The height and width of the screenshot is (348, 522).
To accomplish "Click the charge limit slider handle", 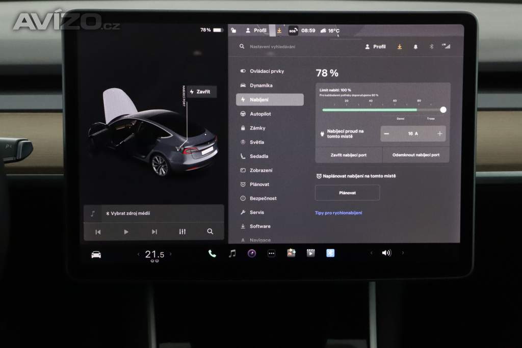I will tap(443, 110).
